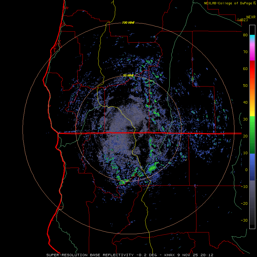Click the 30 value on the dBZ scale
This screenshot has height=257, width=257.
click(x=245, y=119)
